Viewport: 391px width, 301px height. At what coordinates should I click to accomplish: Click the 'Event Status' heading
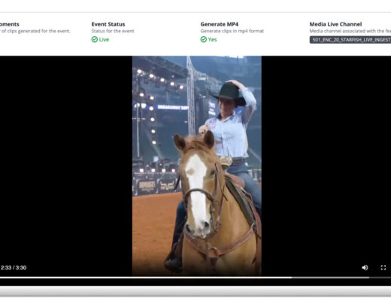[x=108, y=24]
